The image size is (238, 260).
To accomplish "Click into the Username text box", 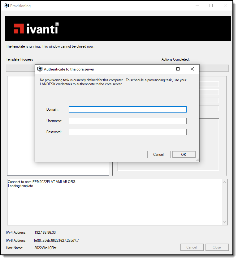I will point(128,121).
